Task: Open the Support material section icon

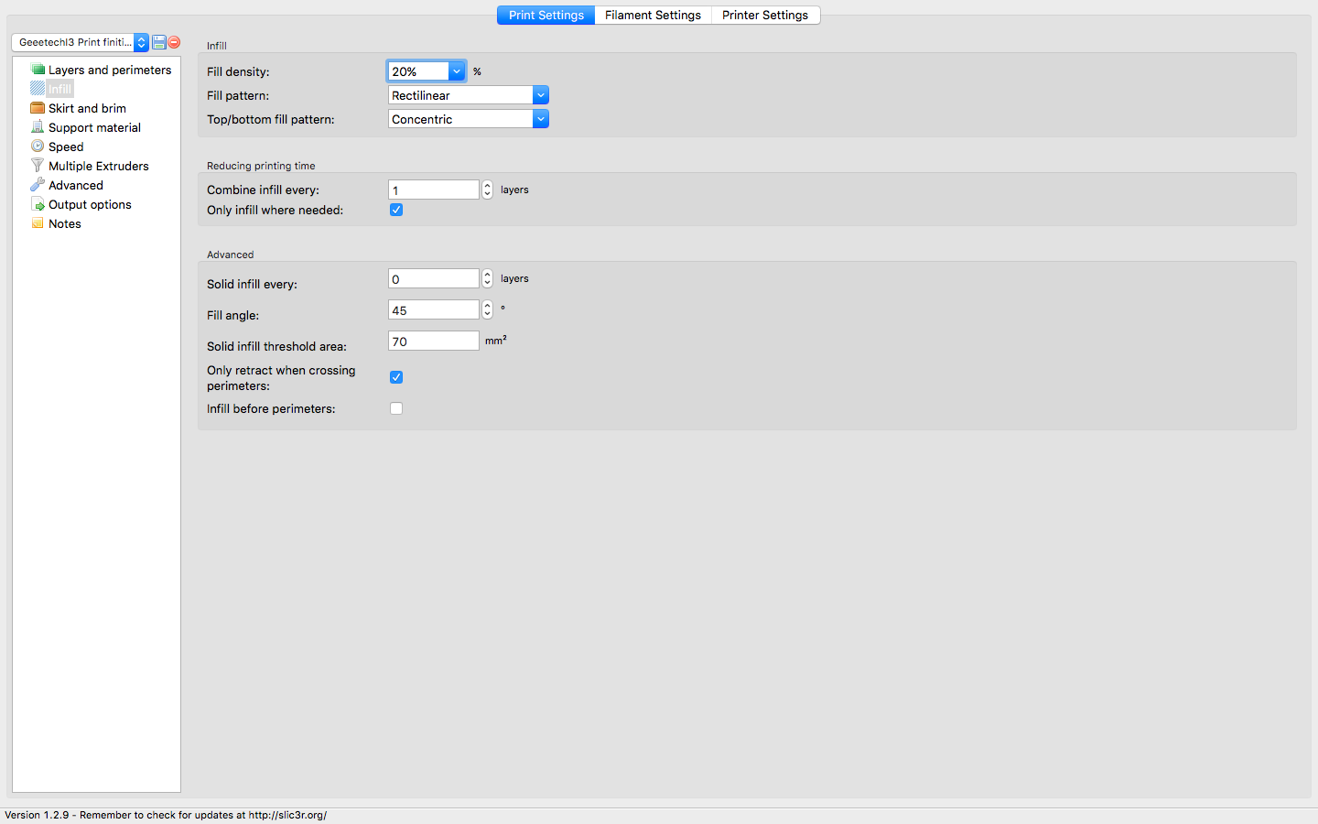Action: click(38, 127)
